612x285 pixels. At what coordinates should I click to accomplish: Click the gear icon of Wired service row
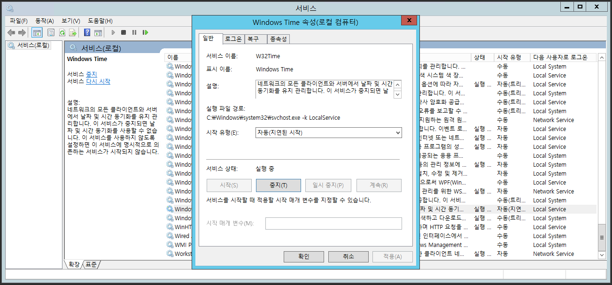pos(170,236)
